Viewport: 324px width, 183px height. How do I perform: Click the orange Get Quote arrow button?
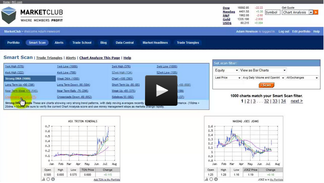pyautogui.click(x=316, y=12)
